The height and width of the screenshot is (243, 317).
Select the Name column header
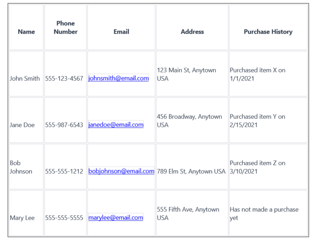point(26,32)
